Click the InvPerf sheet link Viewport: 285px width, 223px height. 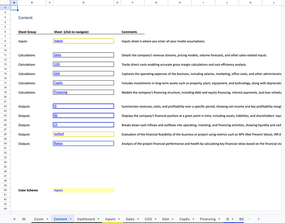pyautogui.click(x=59, y=134)
